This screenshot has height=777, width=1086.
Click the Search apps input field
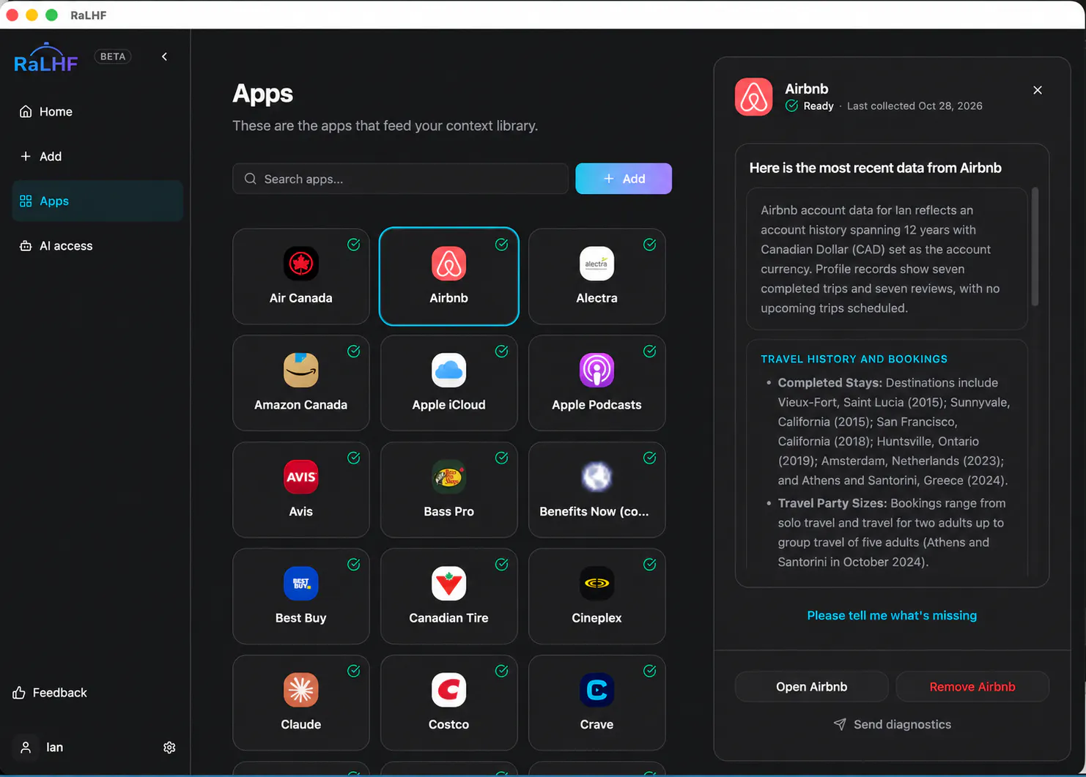(x=400, y=179)
